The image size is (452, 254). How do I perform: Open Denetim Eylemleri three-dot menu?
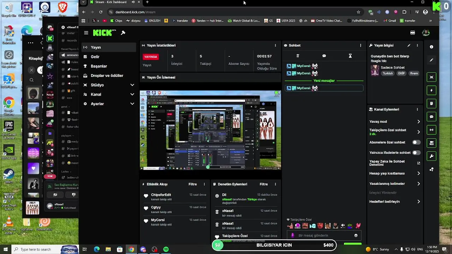coord(275,184)
